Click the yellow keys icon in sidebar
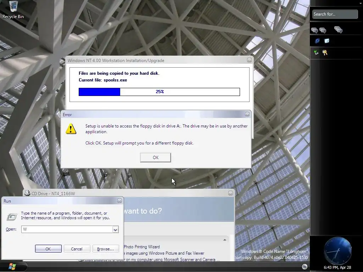Viewport: 363px width, 272px height. point(325,53)
